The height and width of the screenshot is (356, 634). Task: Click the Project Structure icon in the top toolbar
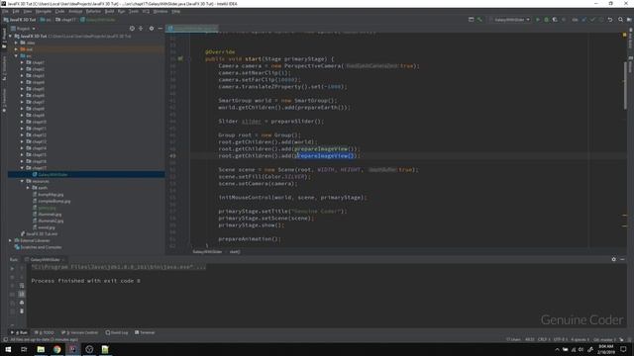point(472,20)
